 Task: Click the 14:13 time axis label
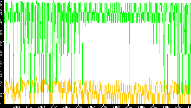point(166,106)
